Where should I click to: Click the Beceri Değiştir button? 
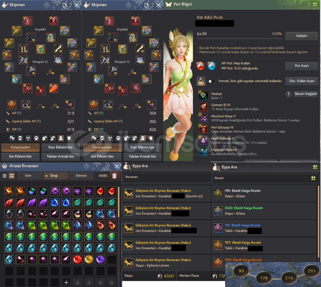306,94
